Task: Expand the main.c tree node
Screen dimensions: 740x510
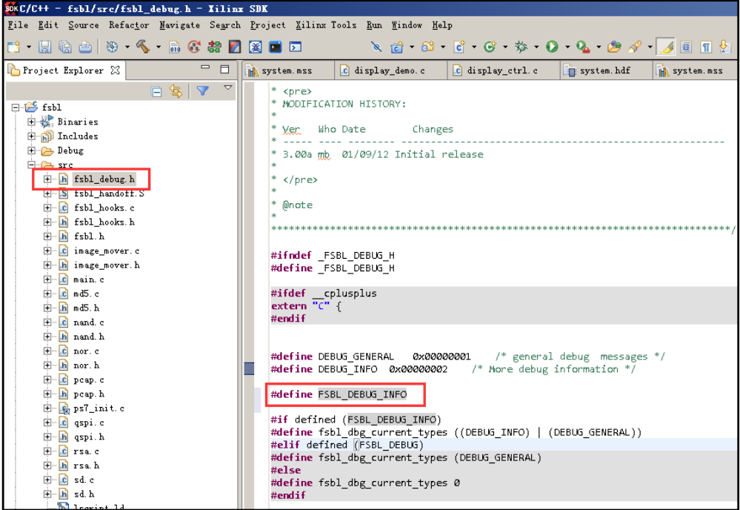Action: (47, 279)
